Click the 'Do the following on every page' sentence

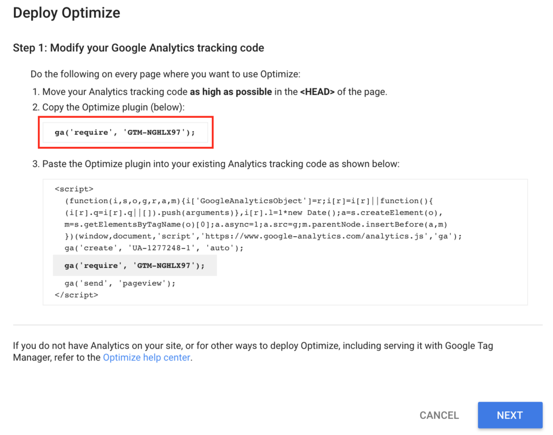pyautogui.click(x=165, y=74)
